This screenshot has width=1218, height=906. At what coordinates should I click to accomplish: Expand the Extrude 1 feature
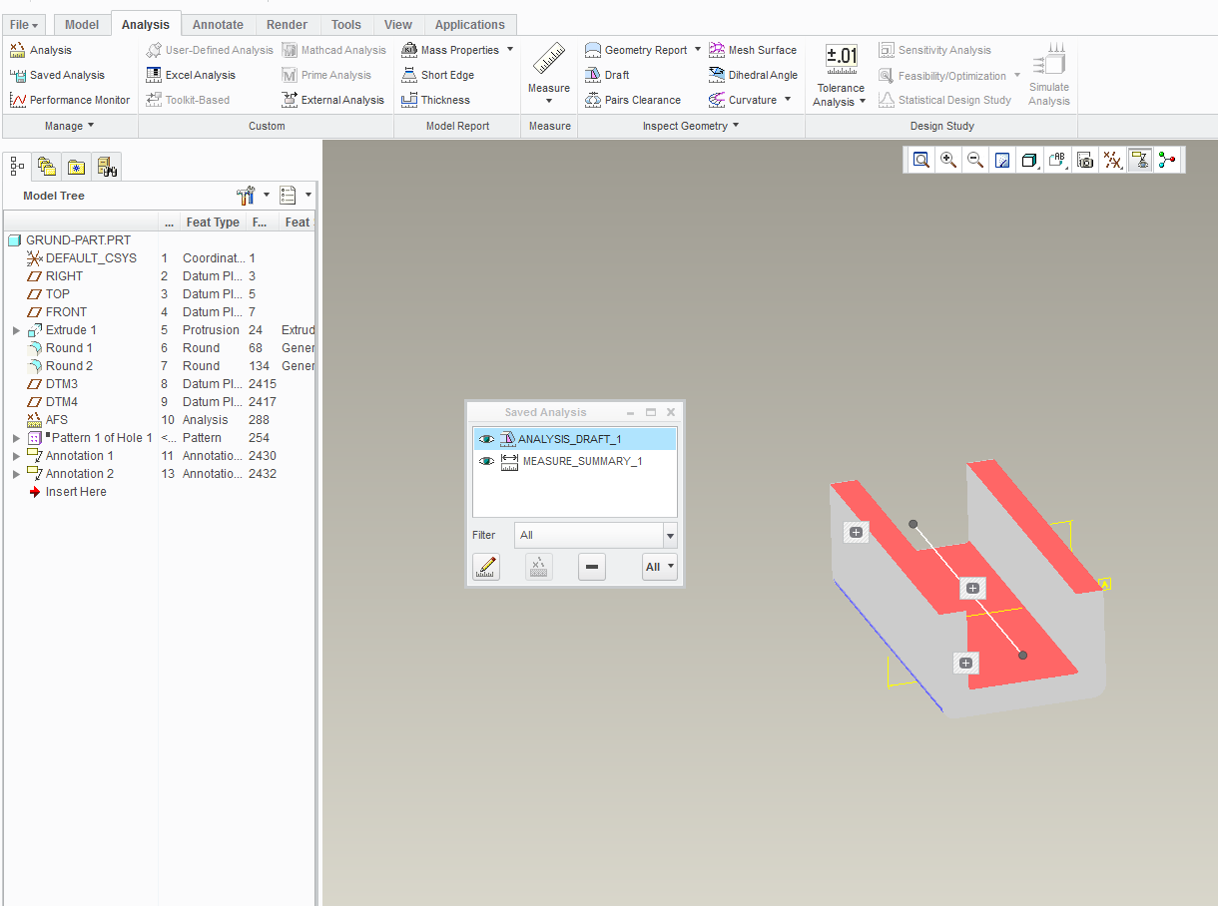pos(16,330)
